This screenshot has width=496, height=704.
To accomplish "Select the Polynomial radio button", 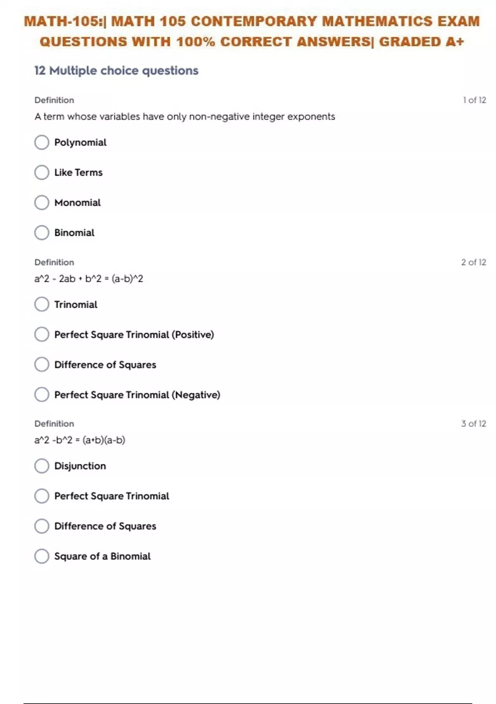I will click(x=42, y=142).
